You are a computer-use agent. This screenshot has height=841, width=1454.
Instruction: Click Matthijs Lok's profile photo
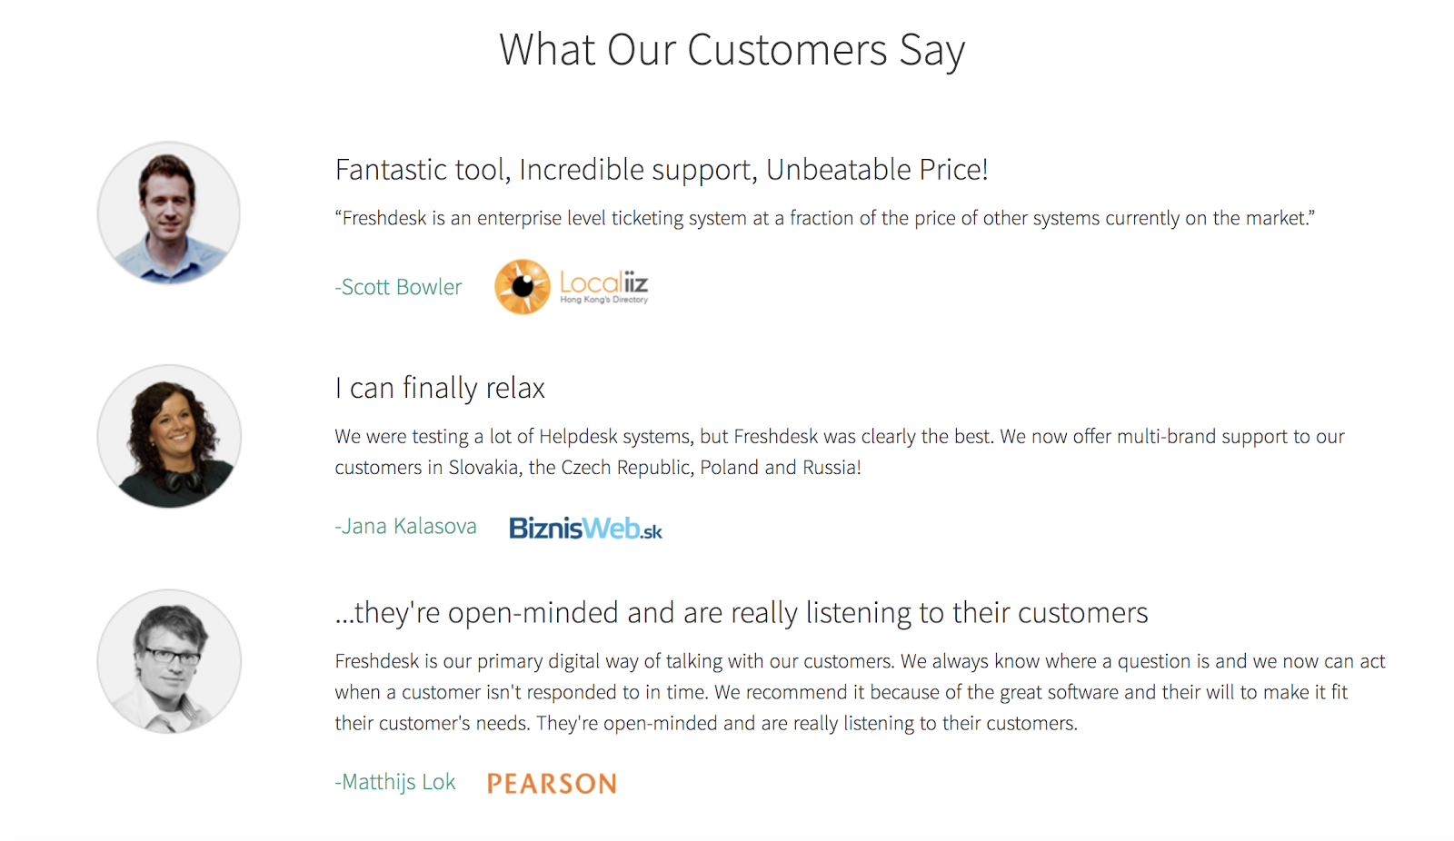[x=169, y=661]
